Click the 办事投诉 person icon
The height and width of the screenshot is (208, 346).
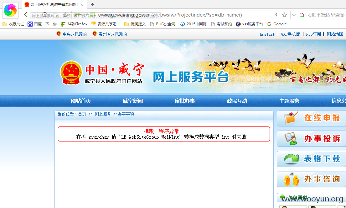(291, 138)
